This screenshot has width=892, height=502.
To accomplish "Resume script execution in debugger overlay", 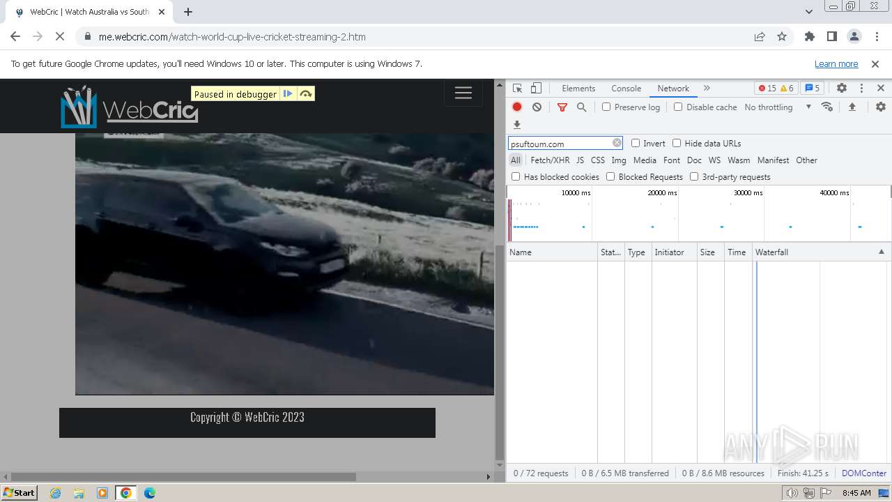I will [x=288, y=93].
